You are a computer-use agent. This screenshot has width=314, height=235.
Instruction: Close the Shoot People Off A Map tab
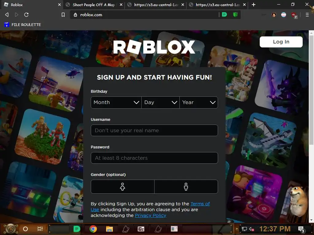[x=121, y=5]
